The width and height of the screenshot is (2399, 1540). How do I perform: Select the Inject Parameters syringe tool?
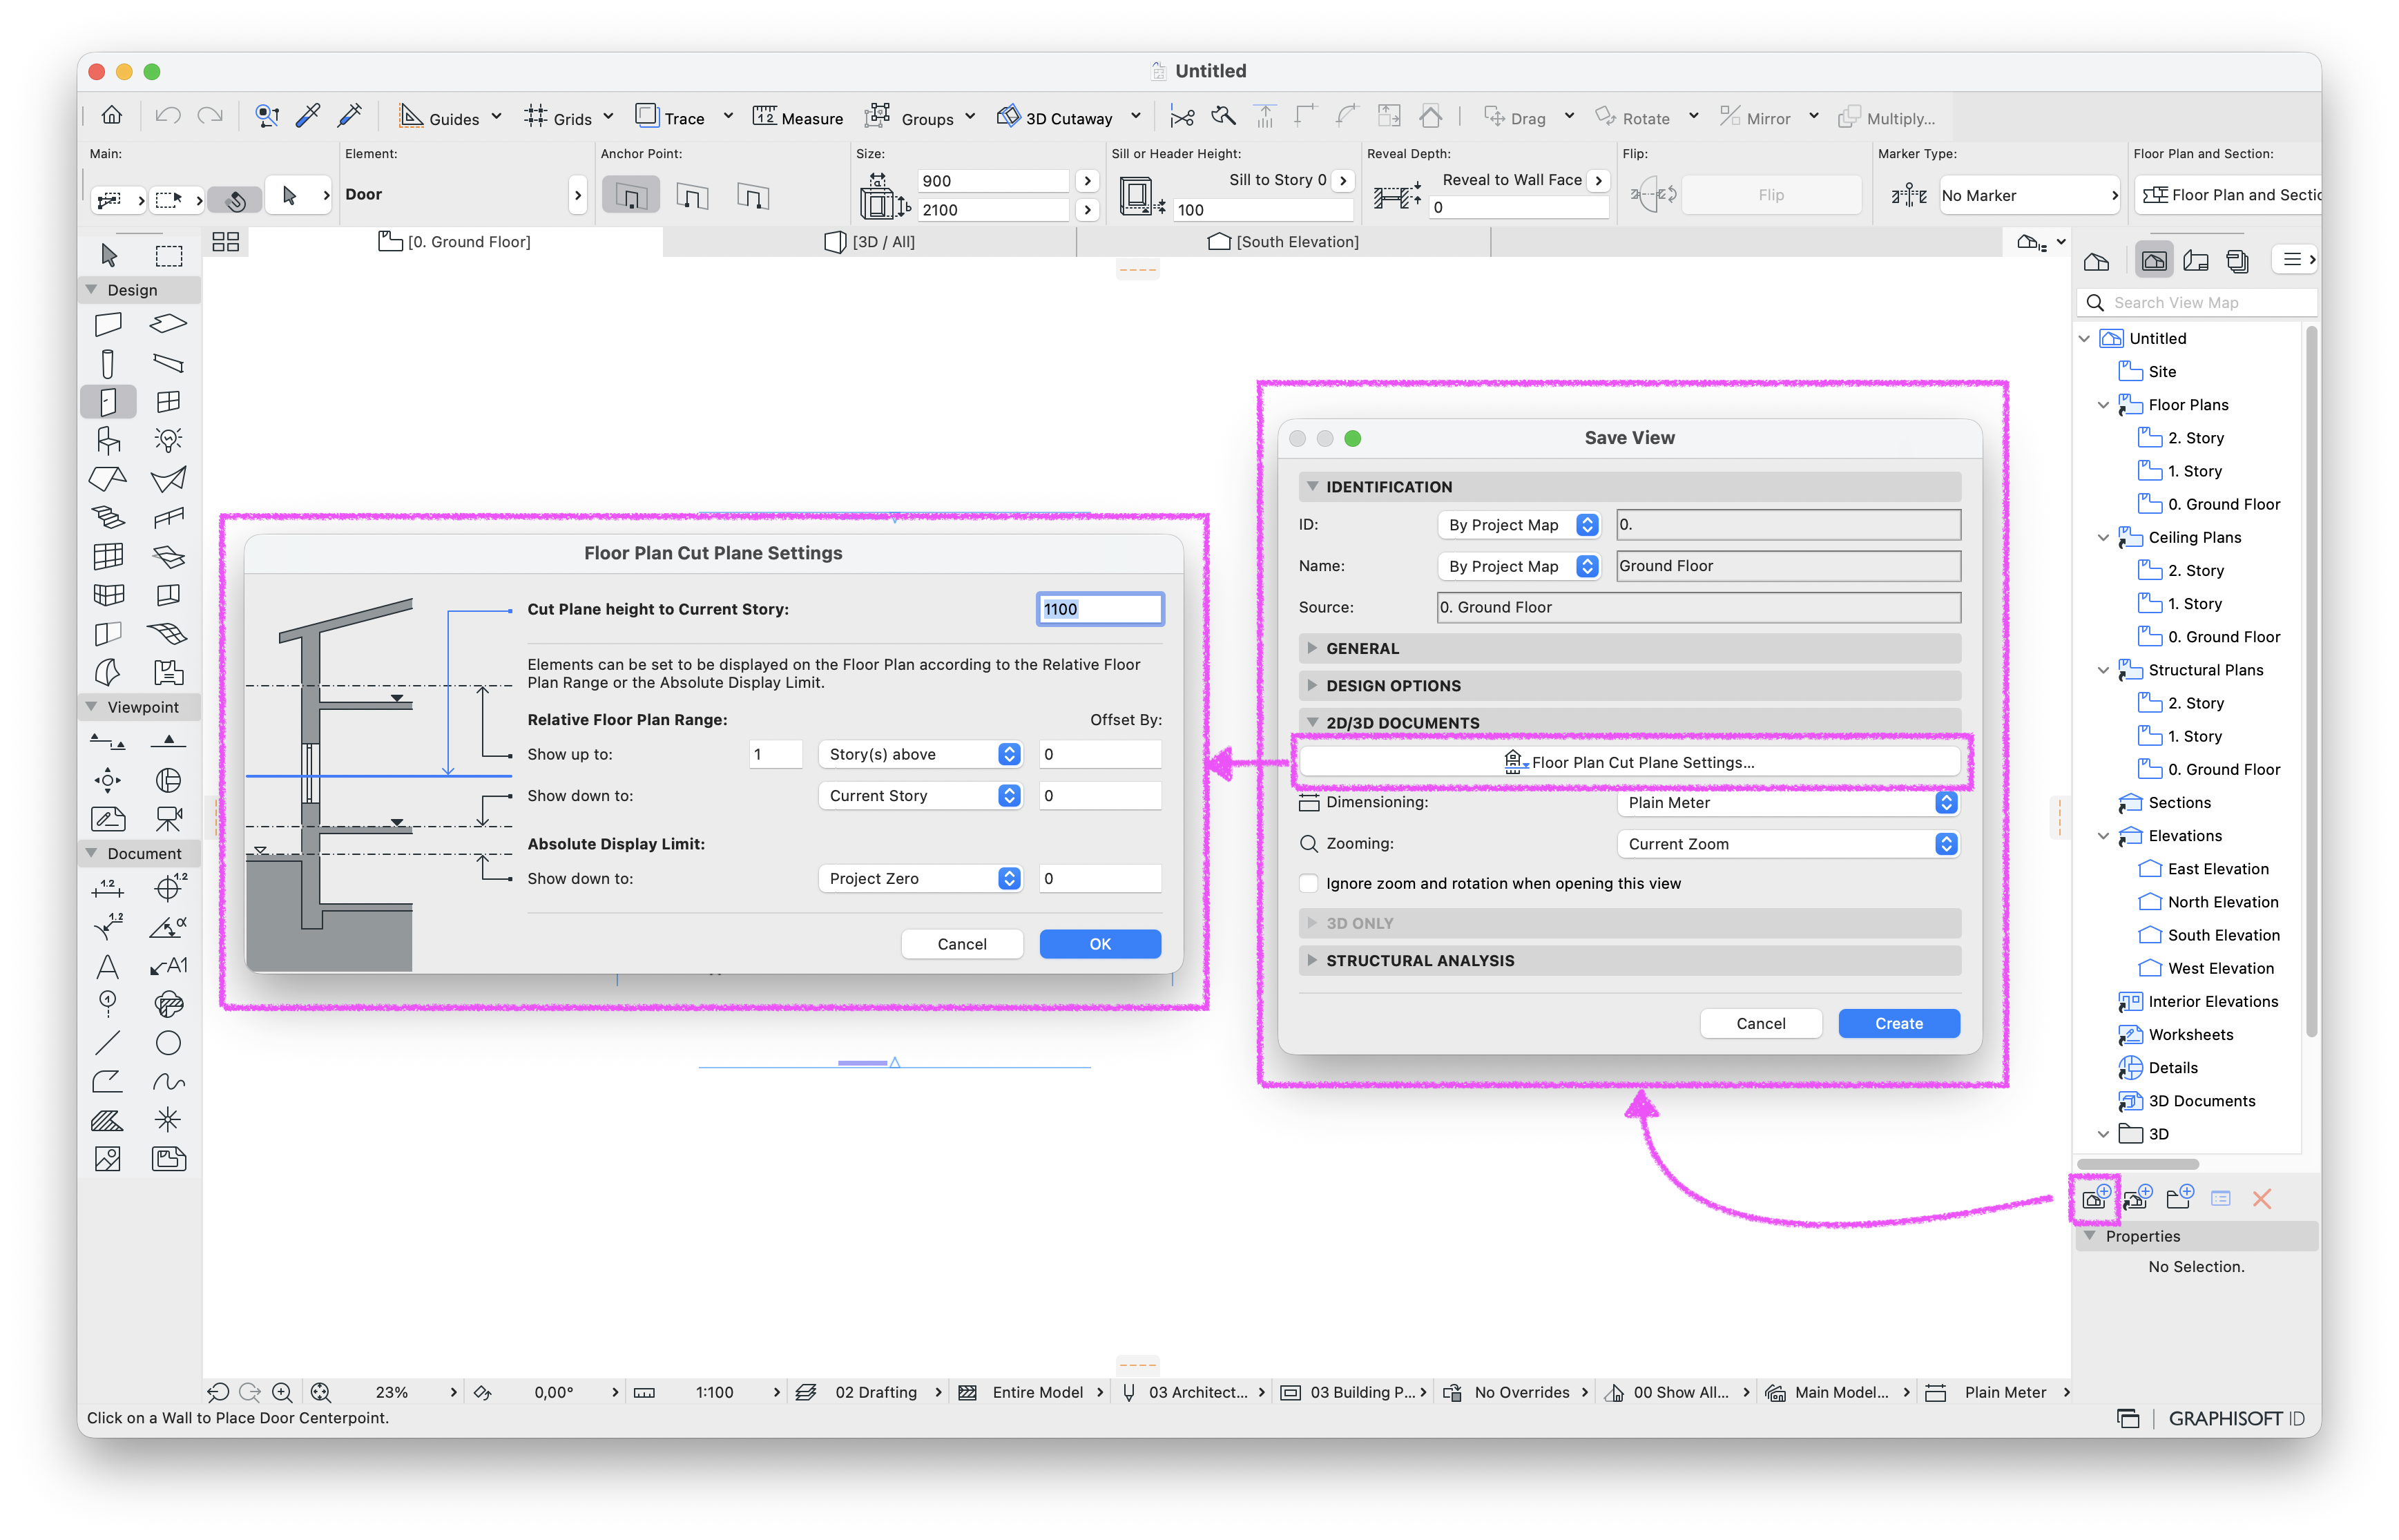pos(350,116)
